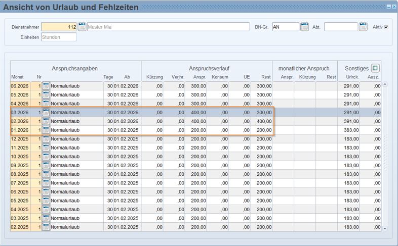Open detail icon in the 03.2026 row
The height and width of the screenshot is (246, 398).
tap(46, 112)
